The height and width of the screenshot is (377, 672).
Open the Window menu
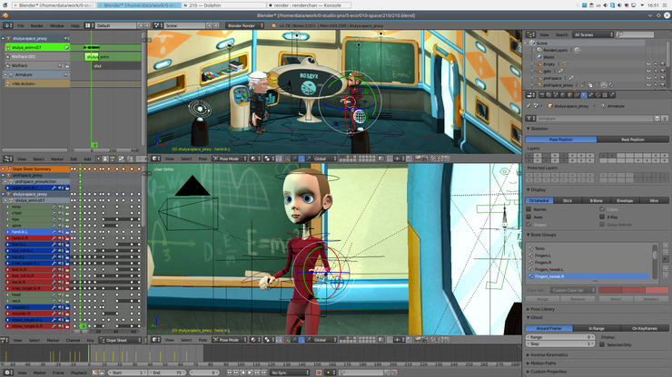point(56,25)
